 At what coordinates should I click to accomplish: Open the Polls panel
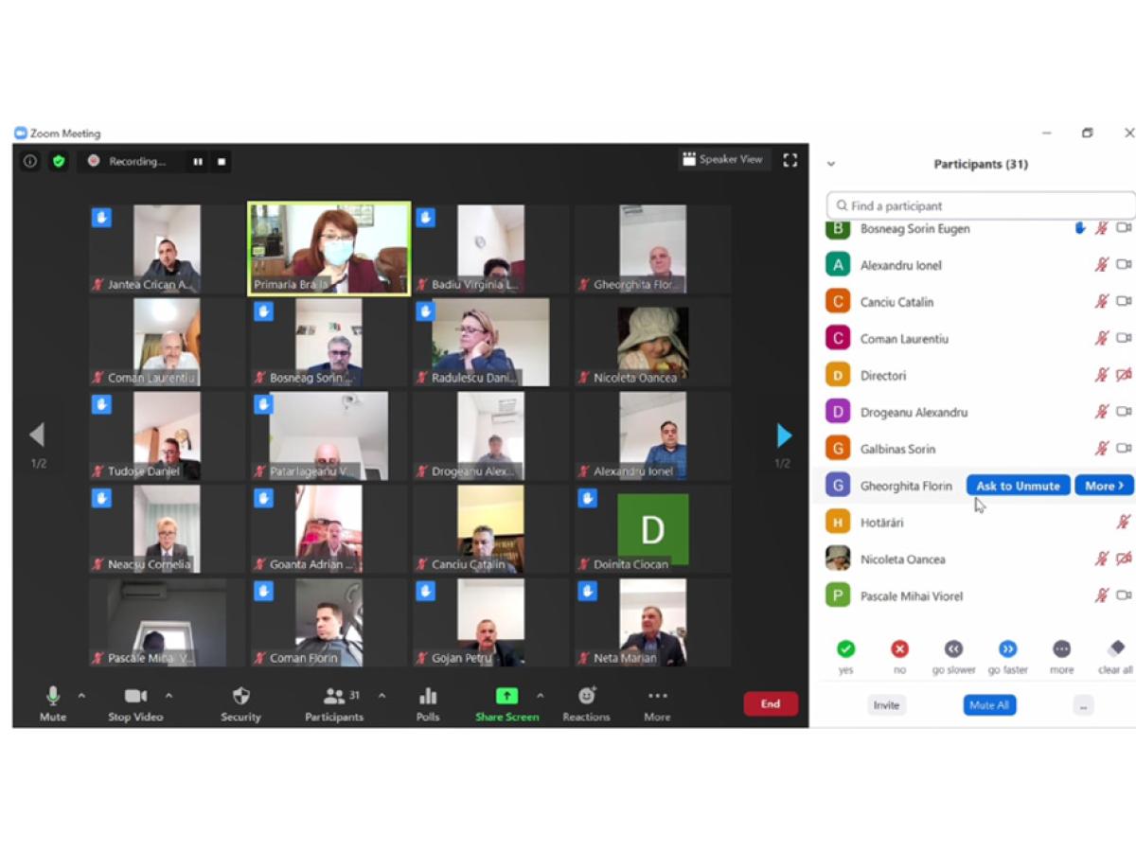click(428, 697)
